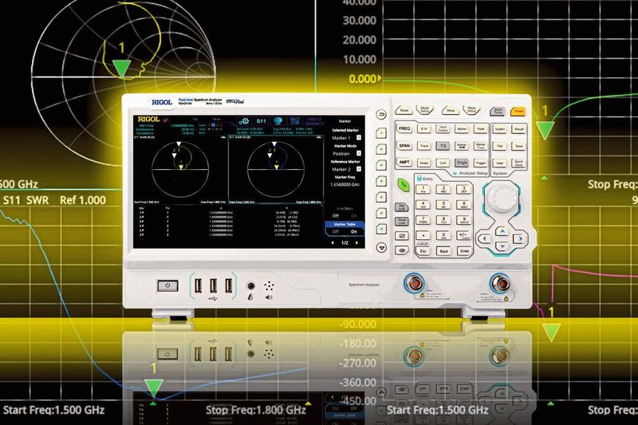The height and width of the screenshot is (425, 638).
Task: Tap the headphone jack on the front panel
Action: (x=251, y=286)
